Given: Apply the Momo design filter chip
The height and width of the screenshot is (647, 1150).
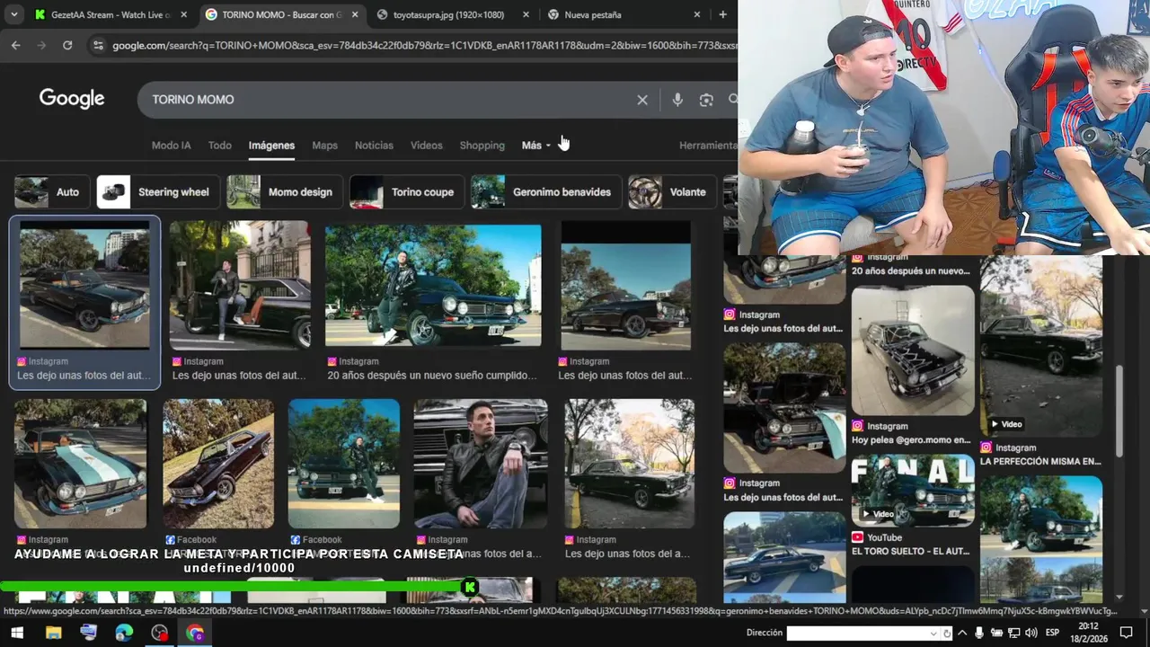Looking at the screenshot, I should [284, 191].
